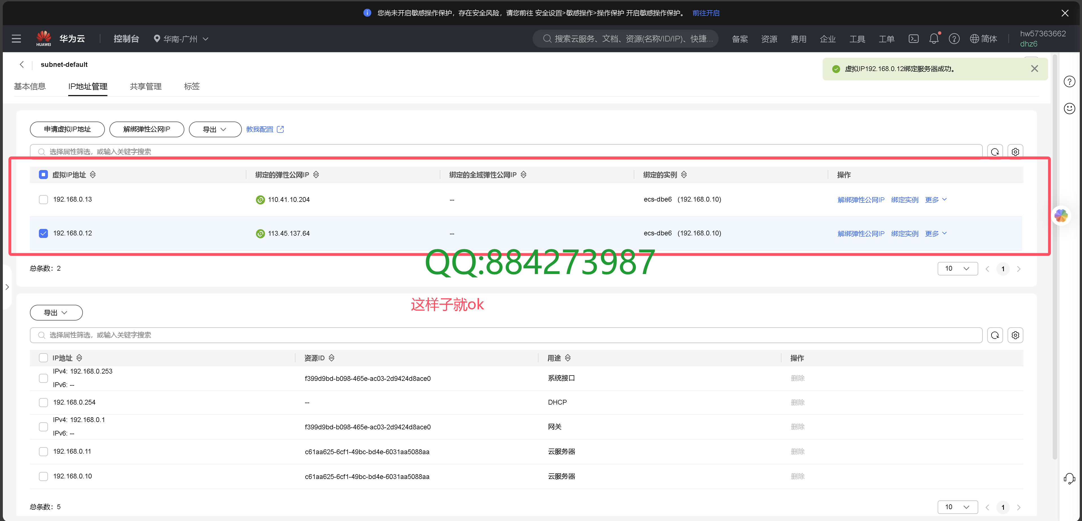Screen dimensions: 1082x521
Task: Open the colorful AI assistant icon
Action: 1061,216
